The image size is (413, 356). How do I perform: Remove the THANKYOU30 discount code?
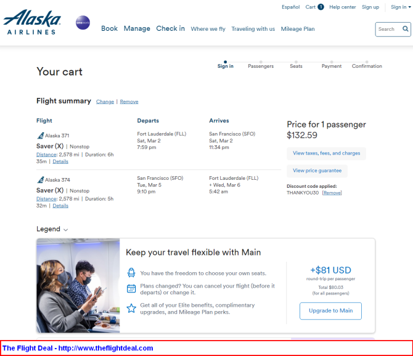[x=332, y=193]
